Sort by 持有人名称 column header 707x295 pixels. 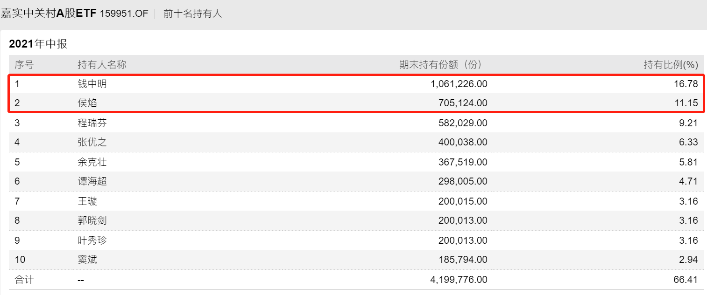[x=102, y=65]
